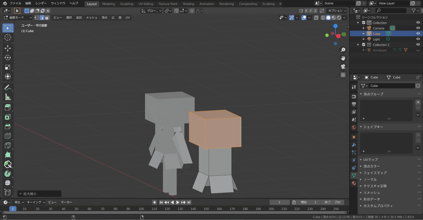Select the Transform tool
Viewport: 423px width, 220px height.
8,77
